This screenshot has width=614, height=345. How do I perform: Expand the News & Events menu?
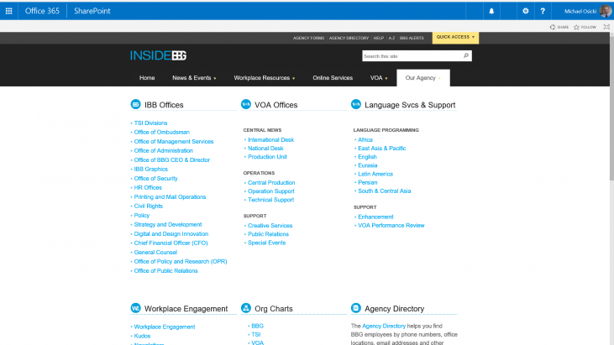194,78
